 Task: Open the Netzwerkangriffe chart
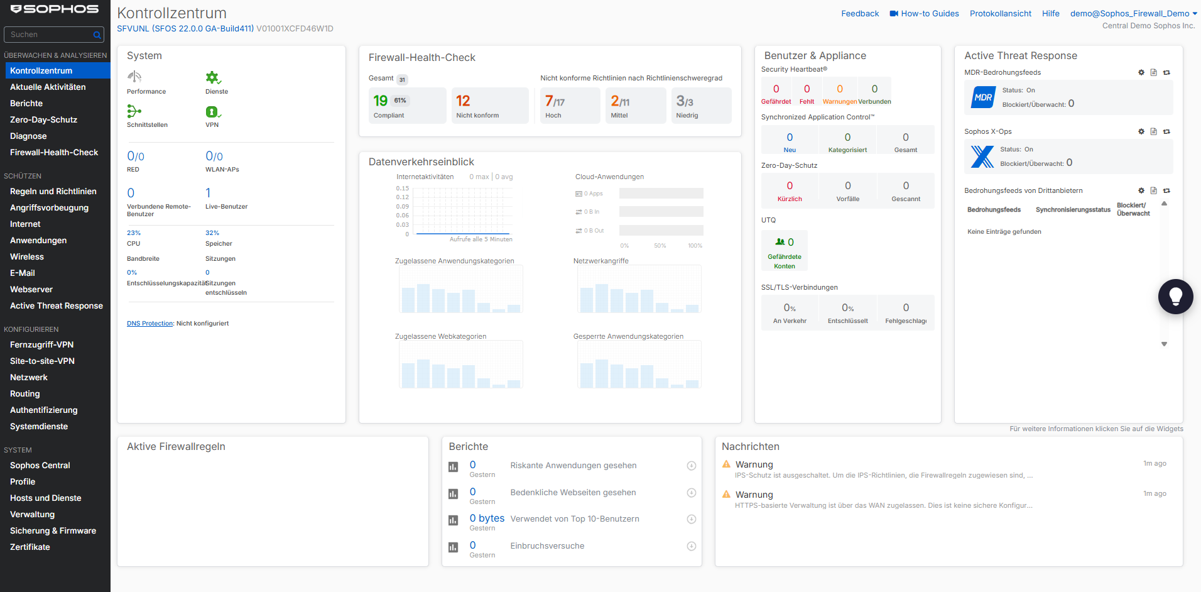click(639, 289)
